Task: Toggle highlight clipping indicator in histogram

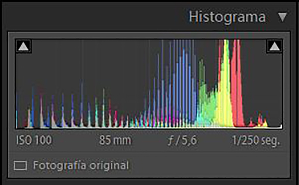Action: tap(275, 47)
